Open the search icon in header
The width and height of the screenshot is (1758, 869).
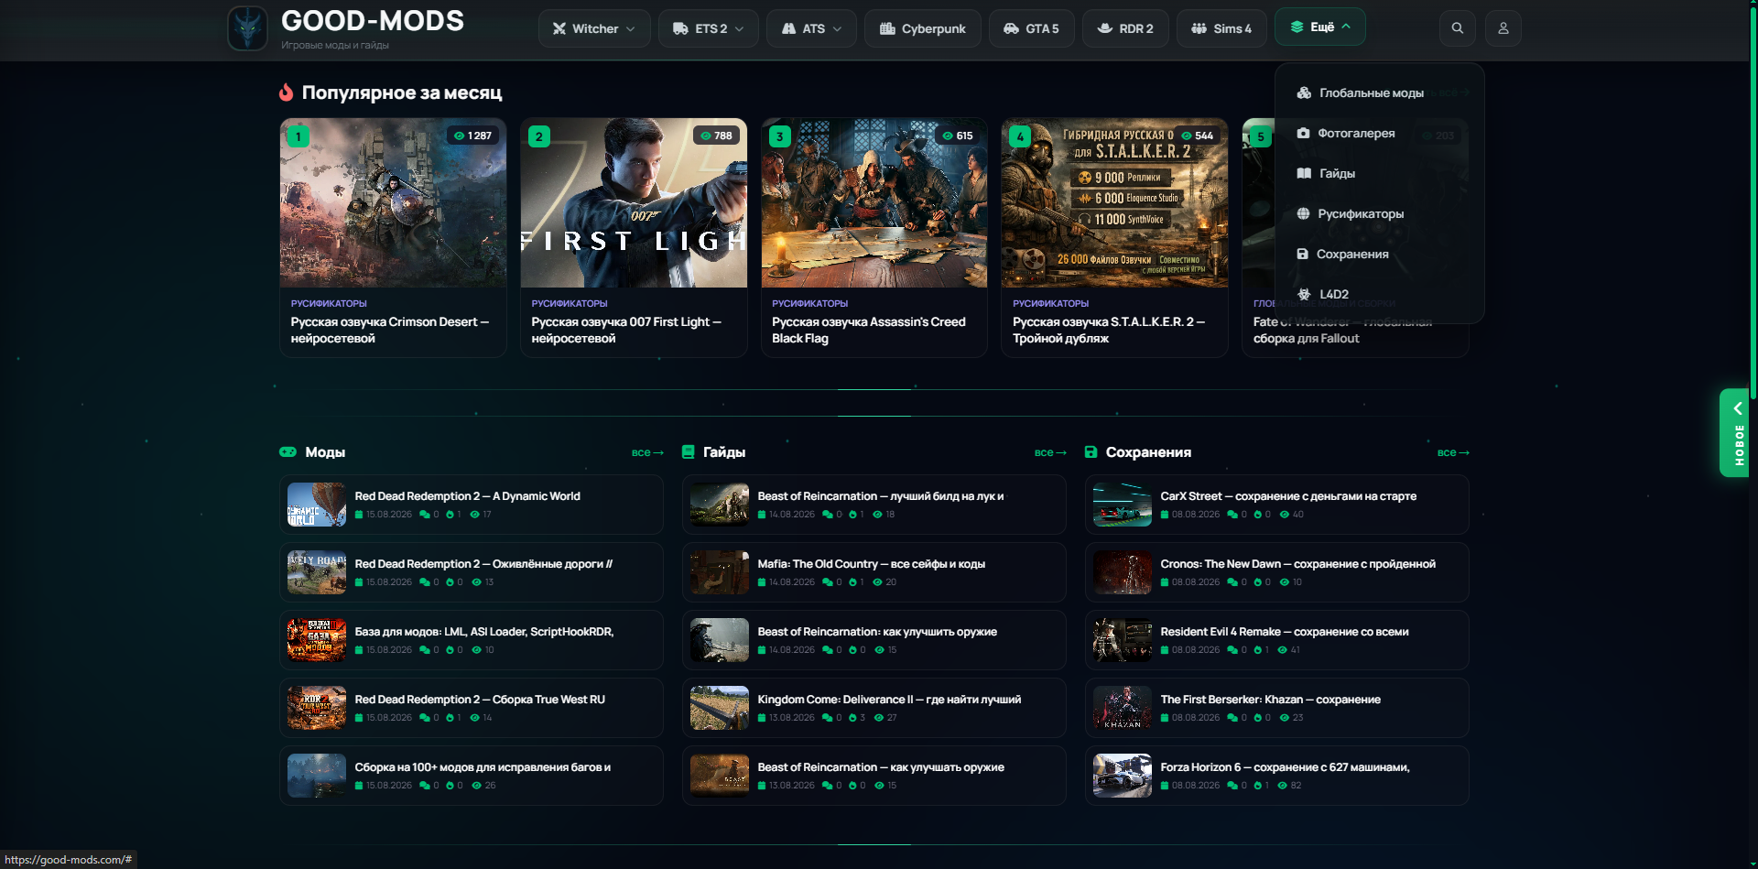1457,28
